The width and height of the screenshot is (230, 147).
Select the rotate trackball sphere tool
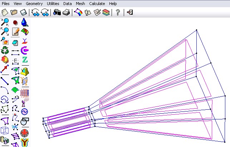pos(5,60)
